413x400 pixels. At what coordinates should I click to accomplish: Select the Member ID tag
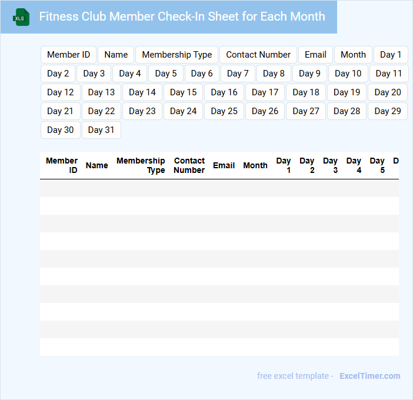tap(68, 55)
